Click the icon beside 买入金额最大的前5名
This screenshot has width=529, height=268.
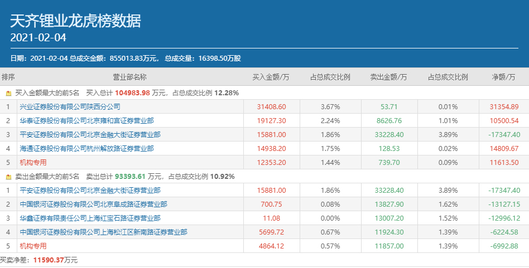pos(9,93)
